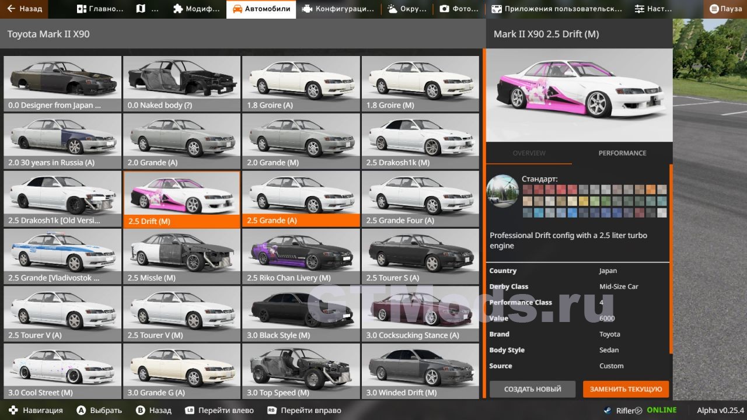Select 0.0 Naked body (?) config
This screenshot has height=420, width=747.
181,83
